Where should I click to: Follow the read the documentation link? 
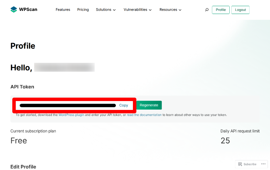click(x=144, y=115)
